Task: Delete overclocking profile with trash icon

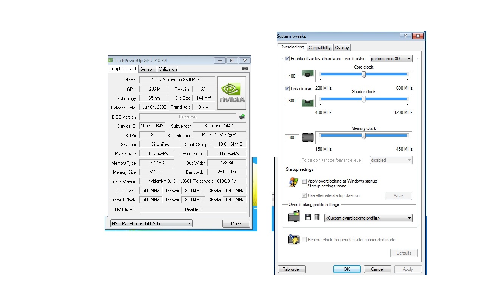Action: tap(317, 217)
